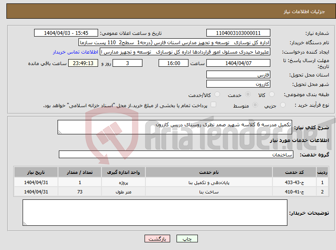336x250 pixels.
Task: Click the متر طول unit cell
Action: (x=123, y=192)
